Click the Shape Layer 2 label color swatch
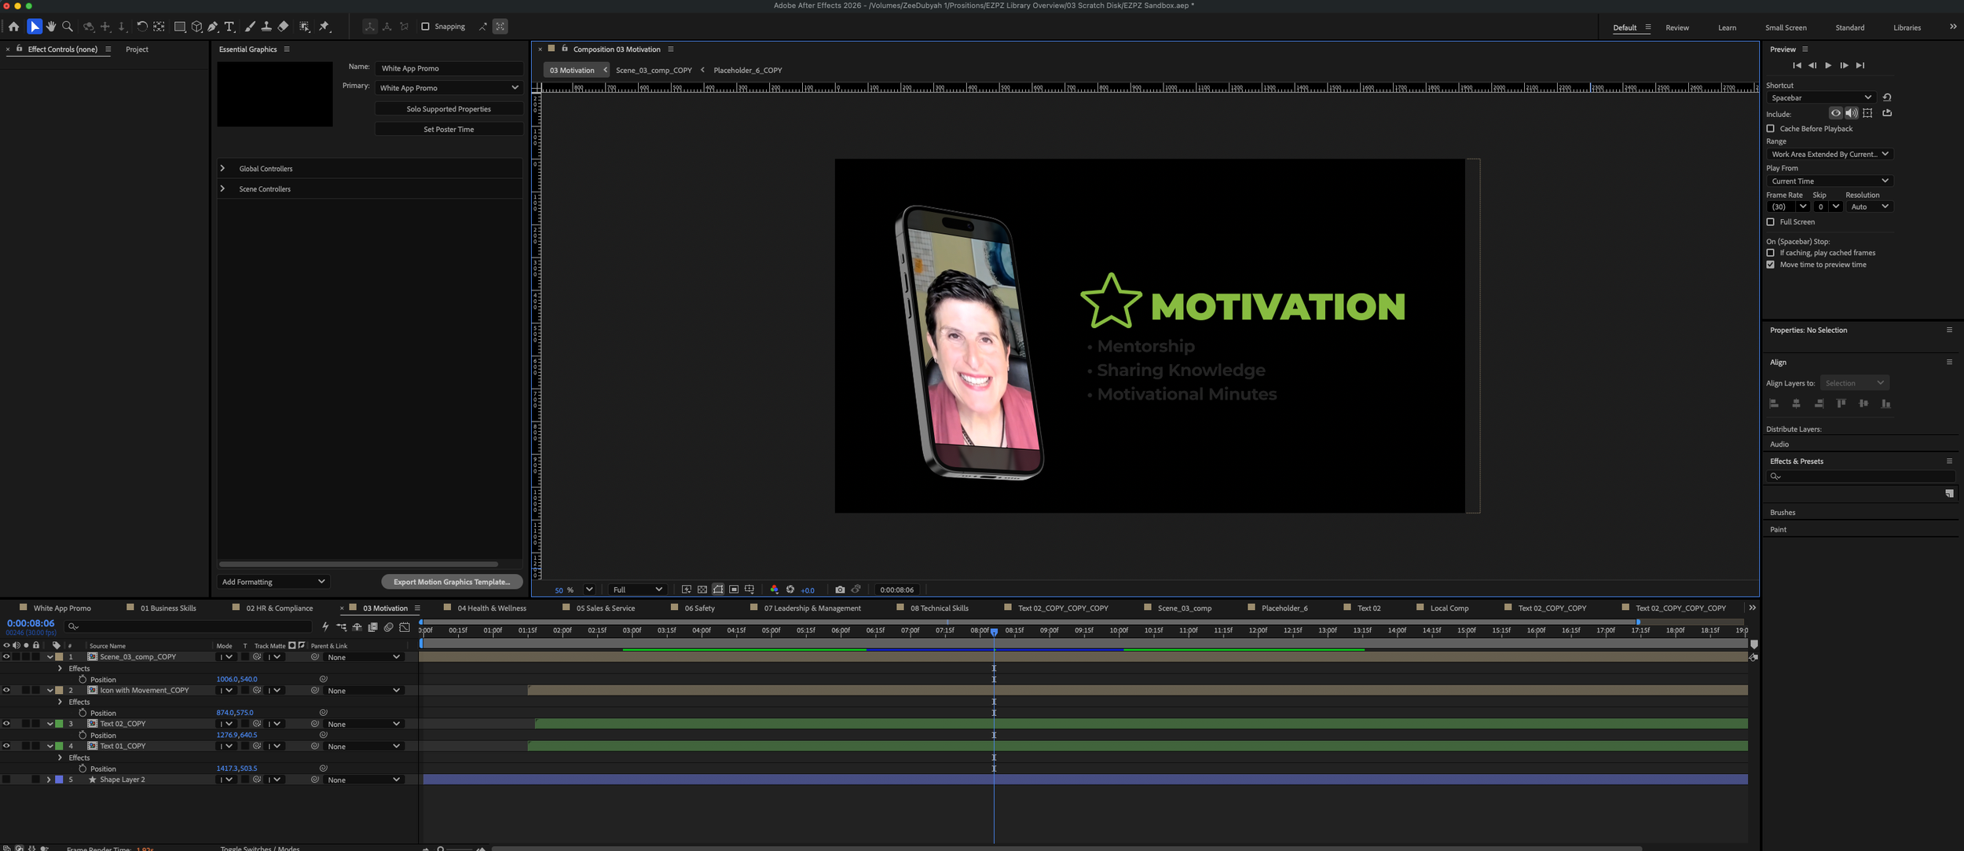The image size is (1964, 851). tap(59, 780)
